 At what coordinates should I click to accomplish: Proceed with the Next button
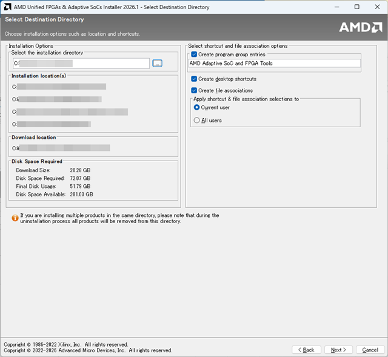[338, 350]
